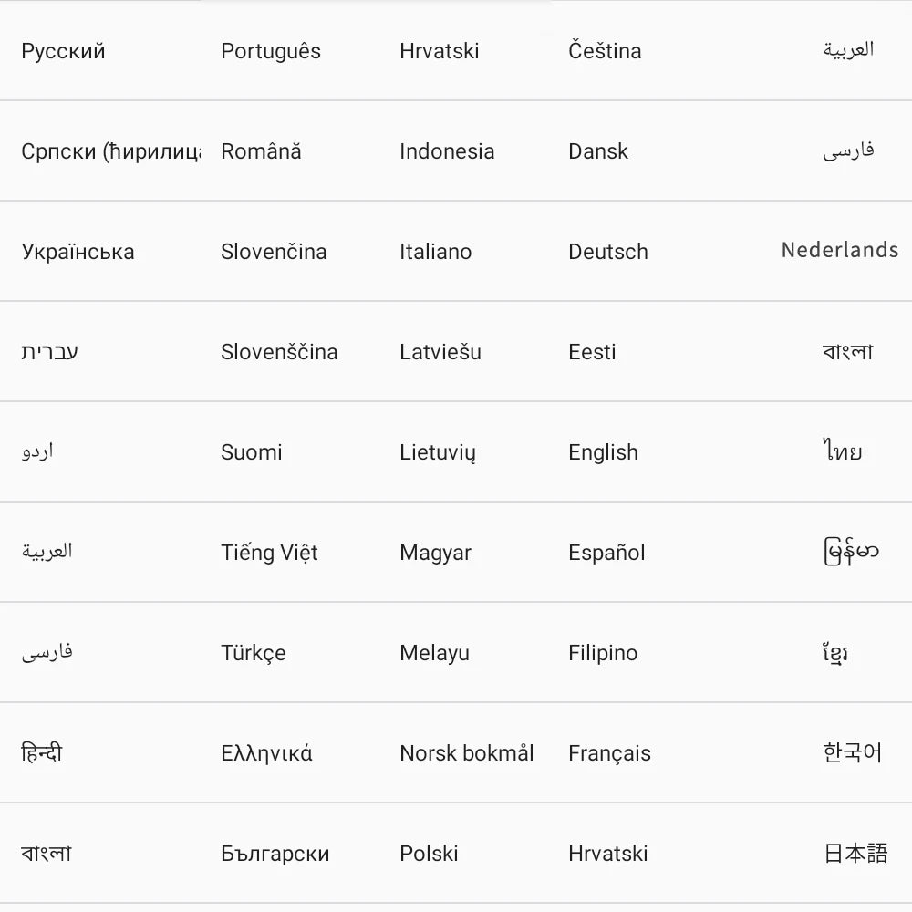Select Tiếng Việt from the list
Viewport: 912px width, 912px height.
click(269, 553)
